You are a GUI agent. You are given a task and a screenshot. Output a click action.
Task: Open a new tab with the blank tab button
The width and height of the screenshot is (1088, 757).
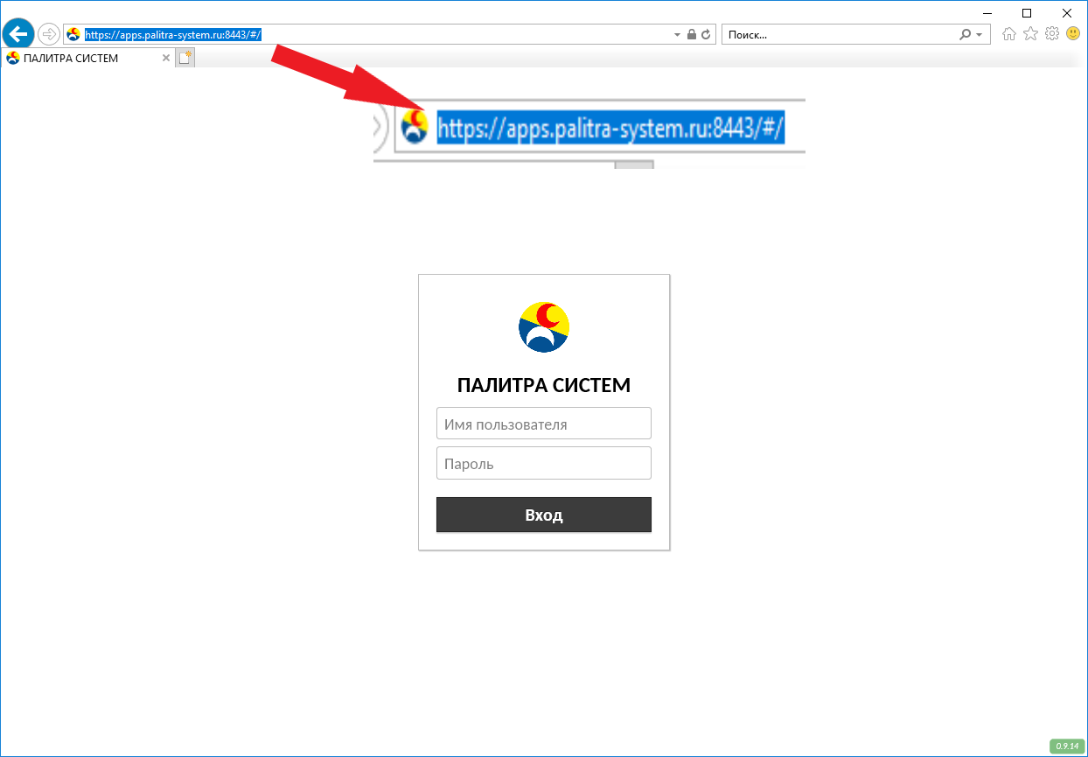pyautogui.click(x=185, y=58)
